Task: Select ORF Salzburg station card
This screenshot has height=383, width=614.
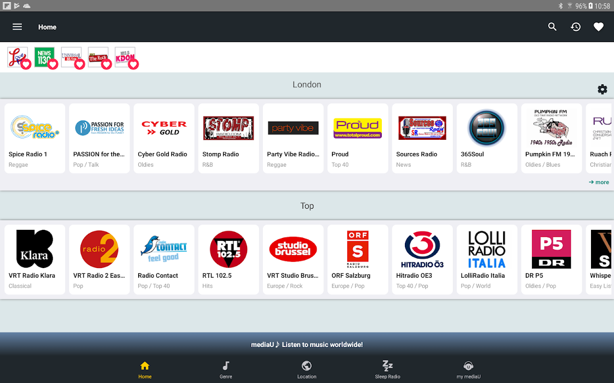Action: pyautogui.click(x=358, y=259)
